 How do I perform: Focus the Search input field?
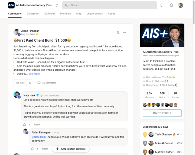pos(110,5)
